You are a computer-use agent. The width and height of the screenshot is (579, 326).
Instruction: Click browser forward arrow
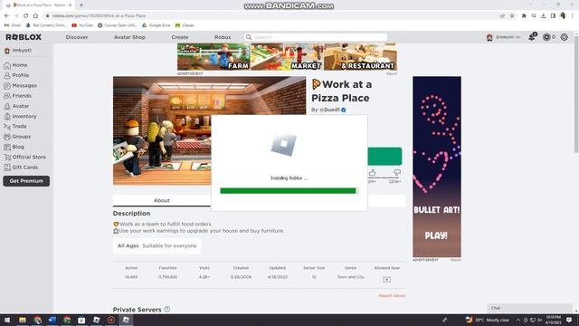[16, 16]
